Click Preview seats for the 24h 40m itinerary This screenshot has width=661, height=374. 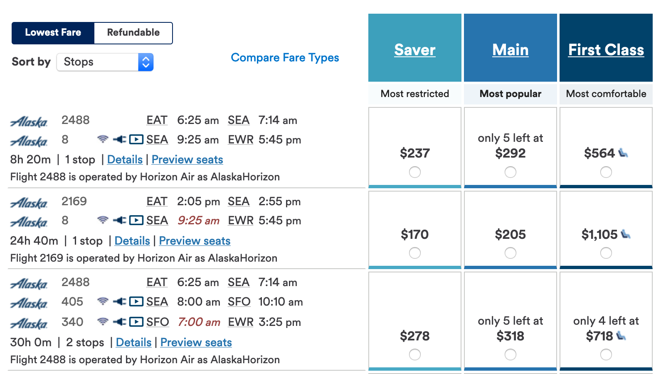pyautogui.click(x=195, y=241)
